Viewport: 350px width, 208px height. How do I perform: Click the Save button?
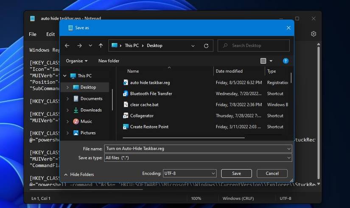click(236, 173)
